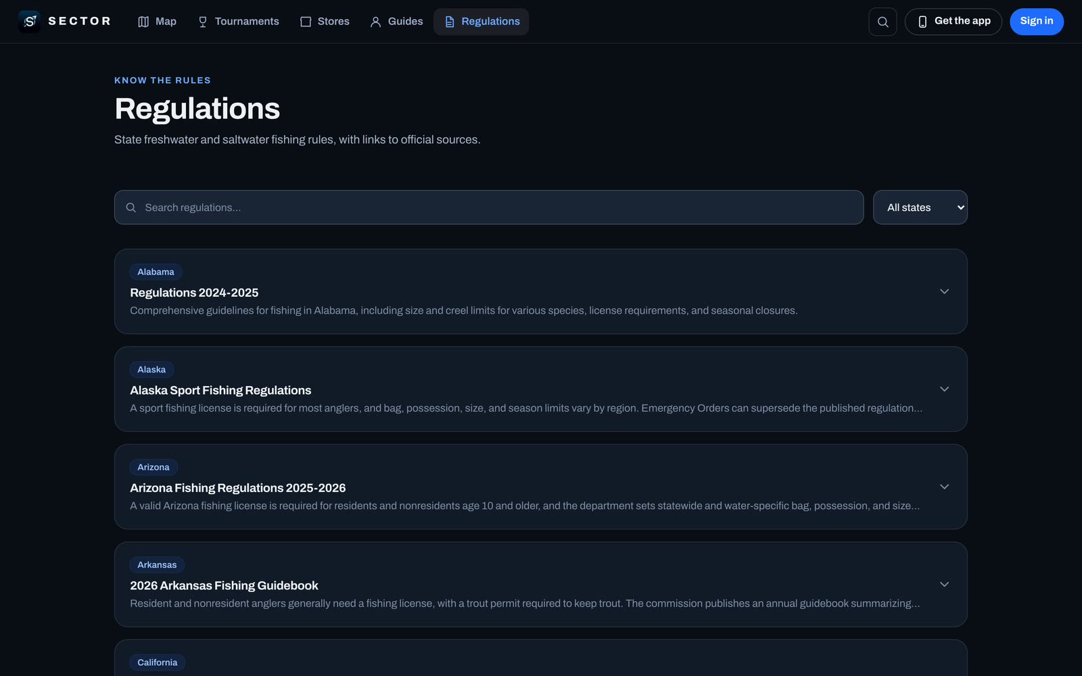
Task: Click the Arizona state tag
Action: click(154, 467)
